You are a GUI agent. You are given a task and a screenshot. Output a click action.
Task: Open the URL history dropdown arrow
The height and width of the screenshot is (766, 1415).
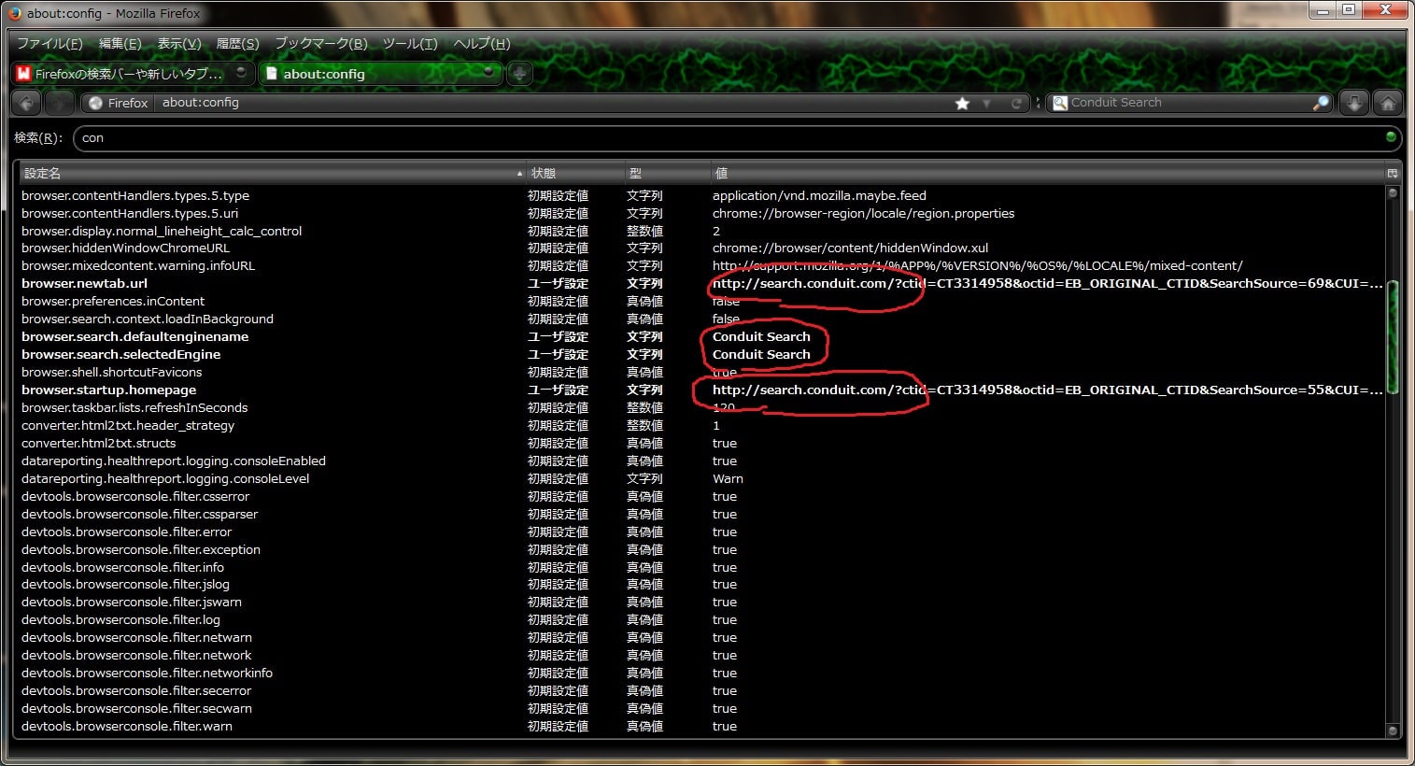tap(986, 103)
